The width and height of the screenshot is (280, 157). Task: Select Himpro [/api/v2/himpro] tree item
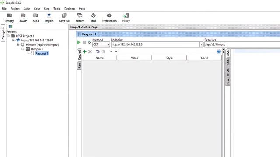pos(42,44)
